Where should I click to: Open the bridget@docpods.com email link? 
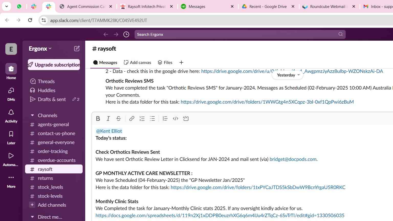pos(293,159)
